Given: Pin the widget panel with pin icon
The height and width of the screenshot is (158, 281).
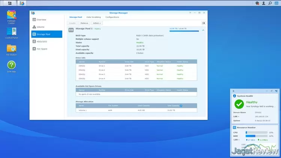Looking at the screenshot, I should [x=272, y=91].
